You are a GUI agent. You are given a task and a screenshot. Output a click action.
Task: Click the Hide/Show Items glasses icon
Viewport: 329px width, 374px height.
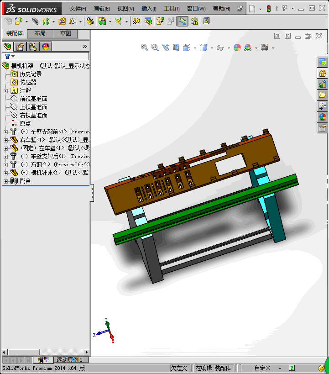[x=220, y=48]
